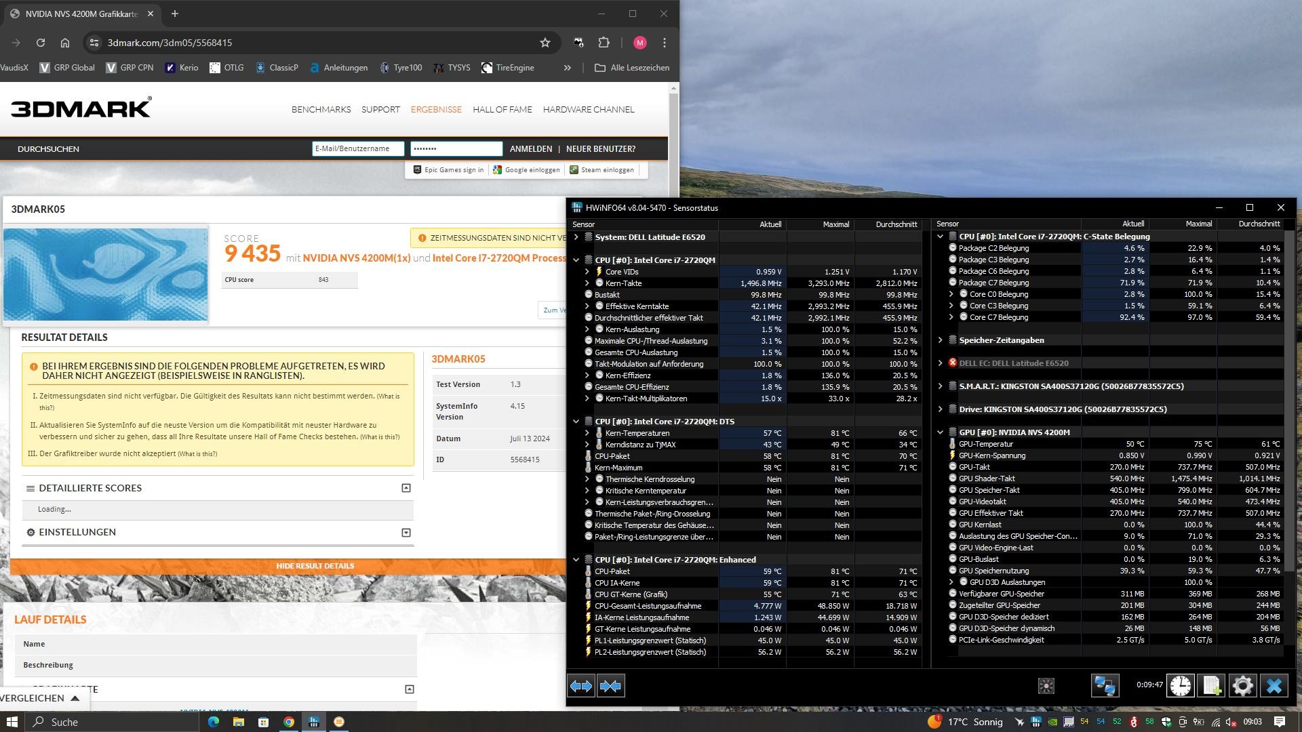Open Microsoft Edge from taskbar
This screenshot has height=732, width=1302.
coord(214,722)
